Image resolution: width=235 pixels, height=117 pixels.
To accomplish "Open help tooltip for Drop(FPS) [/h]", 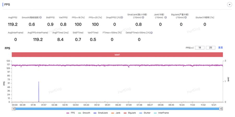I will point(121,18).
